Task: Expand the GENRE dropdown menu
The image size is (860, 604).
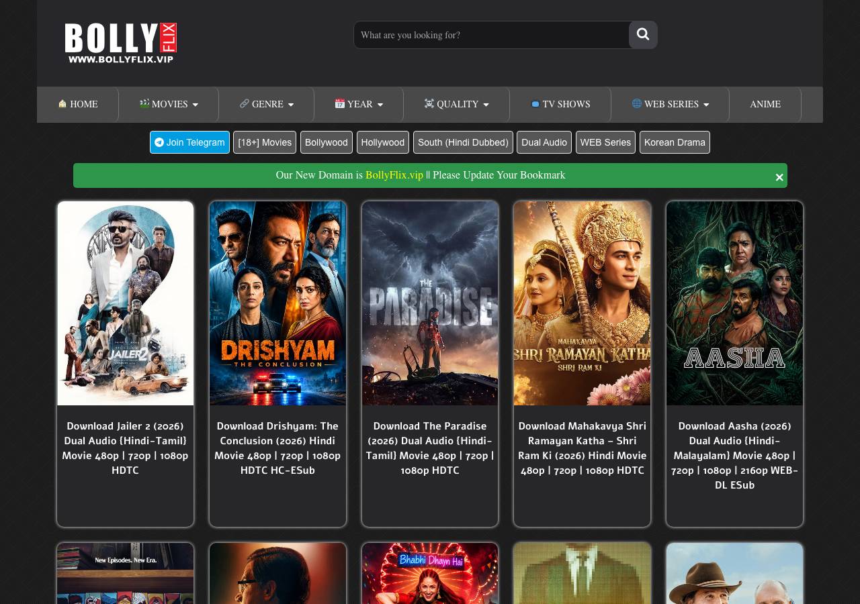Action: (x=267, y=105)
